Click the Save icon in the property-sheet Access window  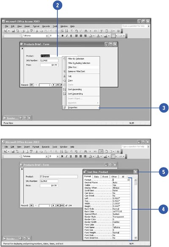(13, 152)
